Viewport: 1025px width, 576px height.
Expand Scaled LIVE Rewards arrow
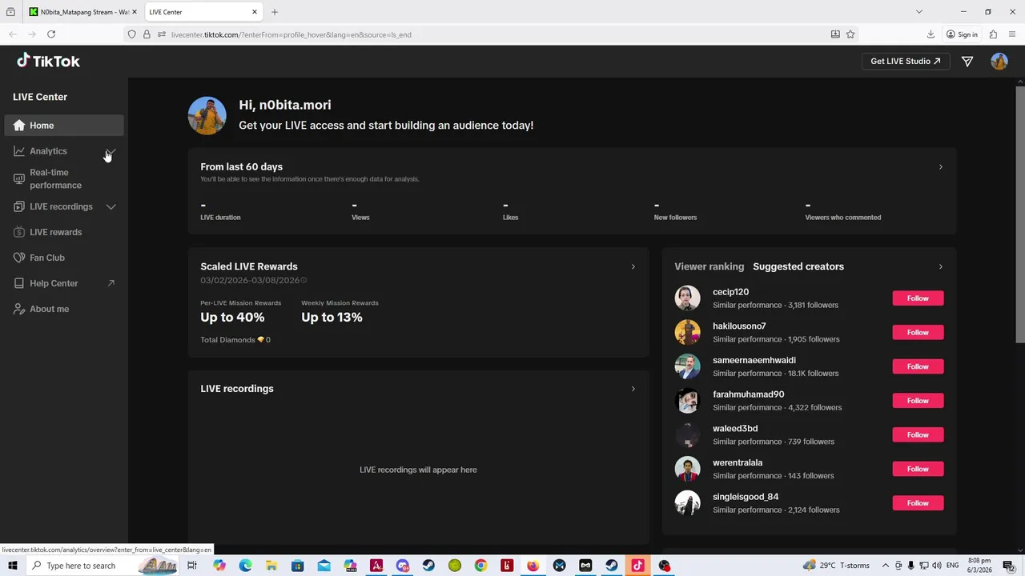tap(633, 266)
